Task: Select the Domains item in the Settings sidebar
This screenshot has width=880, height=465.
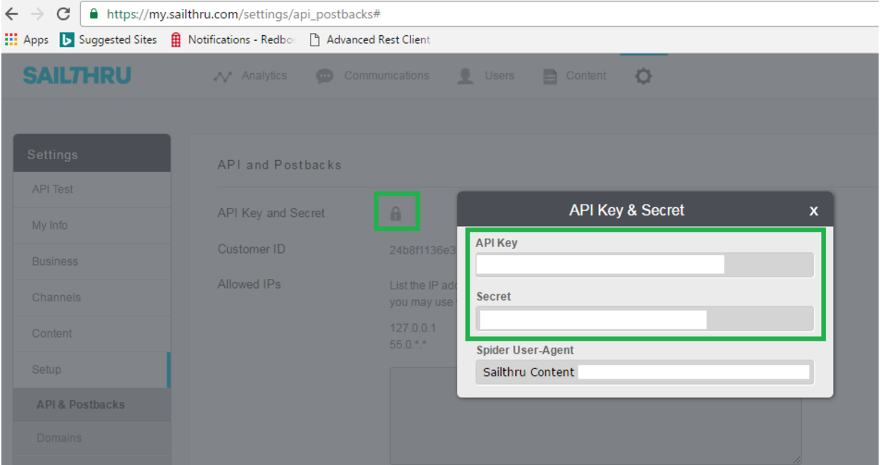Action: 58,438
